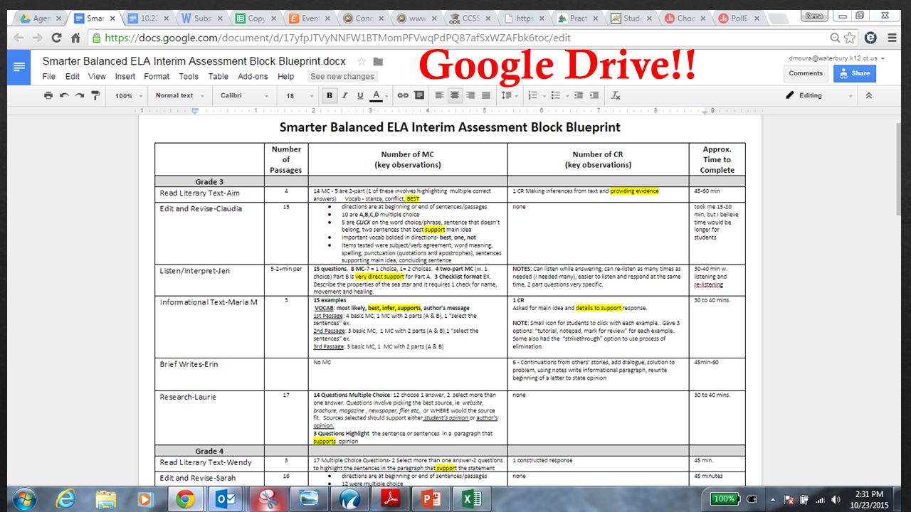Click the blue Share button
The width and height of the screenshot is (911, 512).
pyautogui.click(x=855, y=73)
